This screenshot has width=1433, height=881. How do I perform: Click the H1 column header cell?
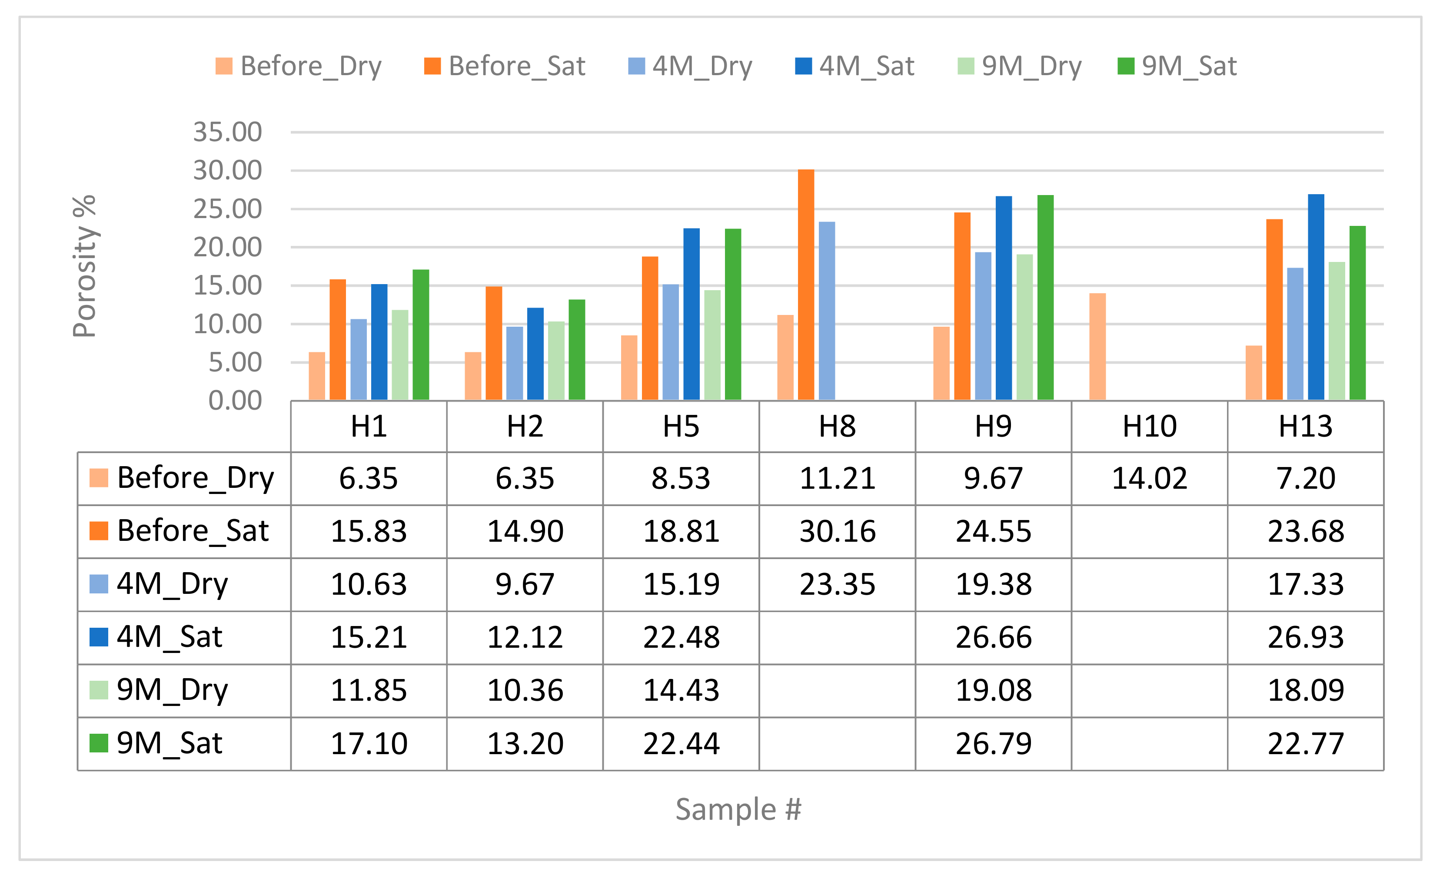pyautogui.click(x=369, y=427)
